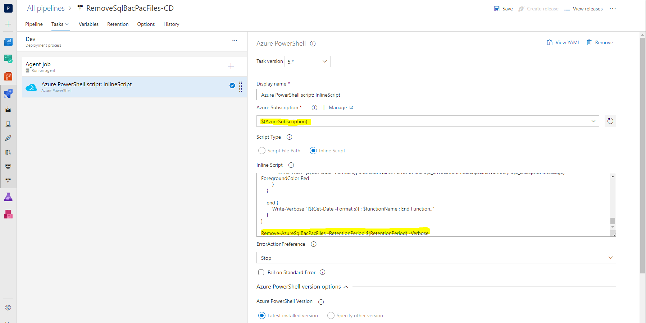646x323 pixels.
Task: Toggle Fail on Standard Error checkbox
Action: click(x=261, y=272)
